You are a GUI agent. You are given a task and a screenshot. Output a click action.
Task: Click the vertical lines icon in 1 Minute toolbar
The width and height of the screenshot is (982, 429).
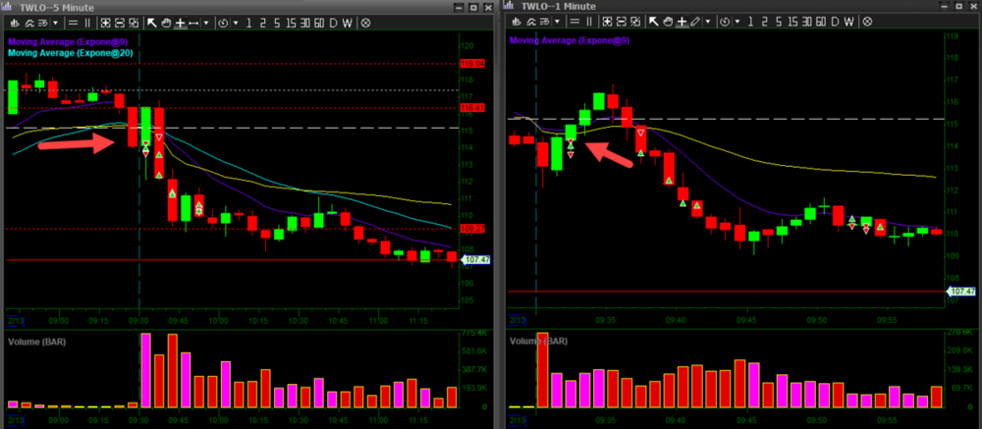pos(587,22)
